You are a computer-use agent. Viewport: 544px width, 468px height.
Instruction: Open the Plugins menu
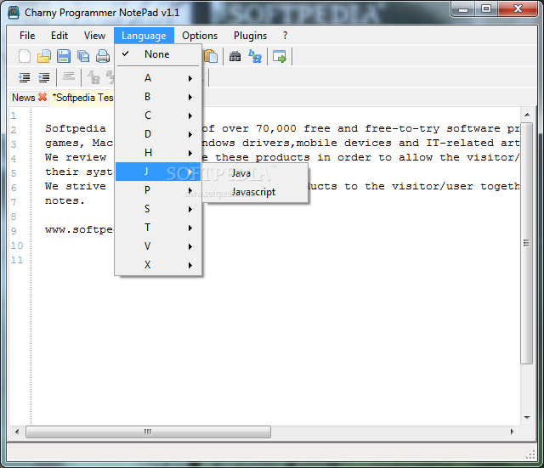250,36
